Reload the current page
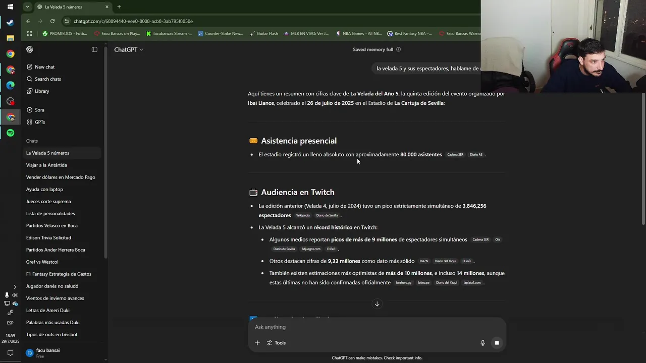This screenshot has height=363, width=646. 52,21
